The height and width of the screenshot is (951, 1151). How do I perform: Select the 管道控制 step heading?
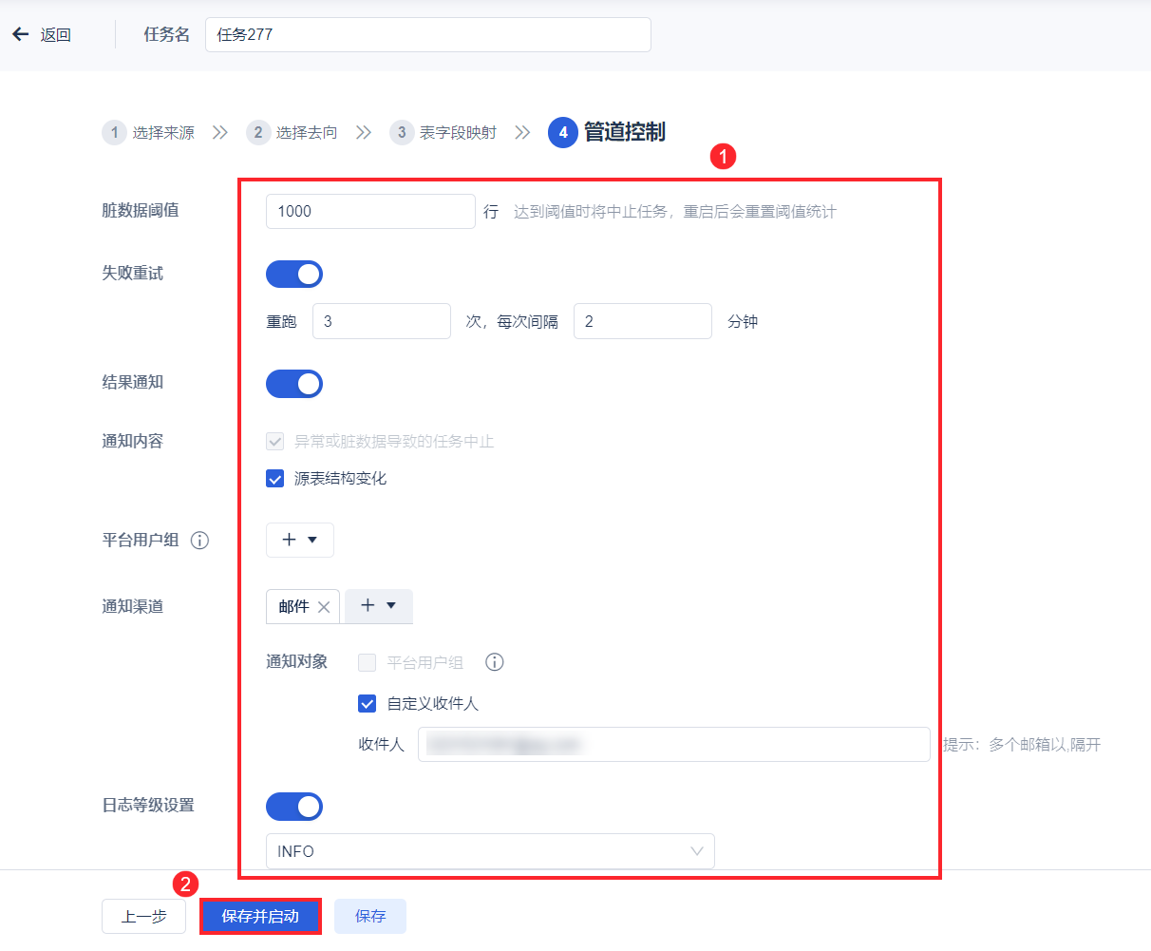pos(625,132)
